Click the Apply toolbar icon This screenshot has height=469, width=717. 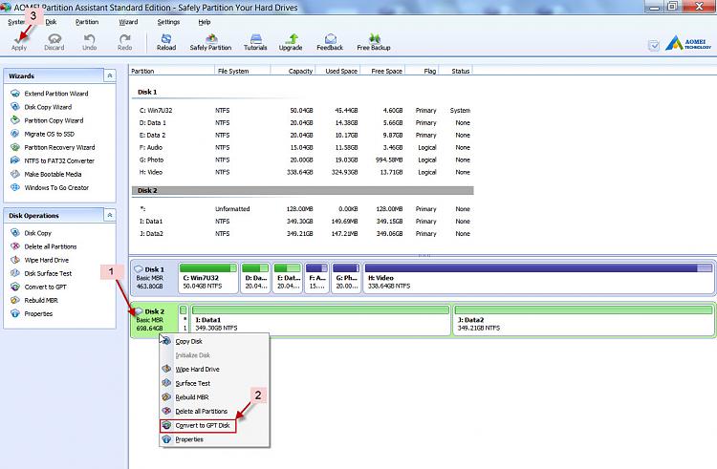click(x=19, y=42)
